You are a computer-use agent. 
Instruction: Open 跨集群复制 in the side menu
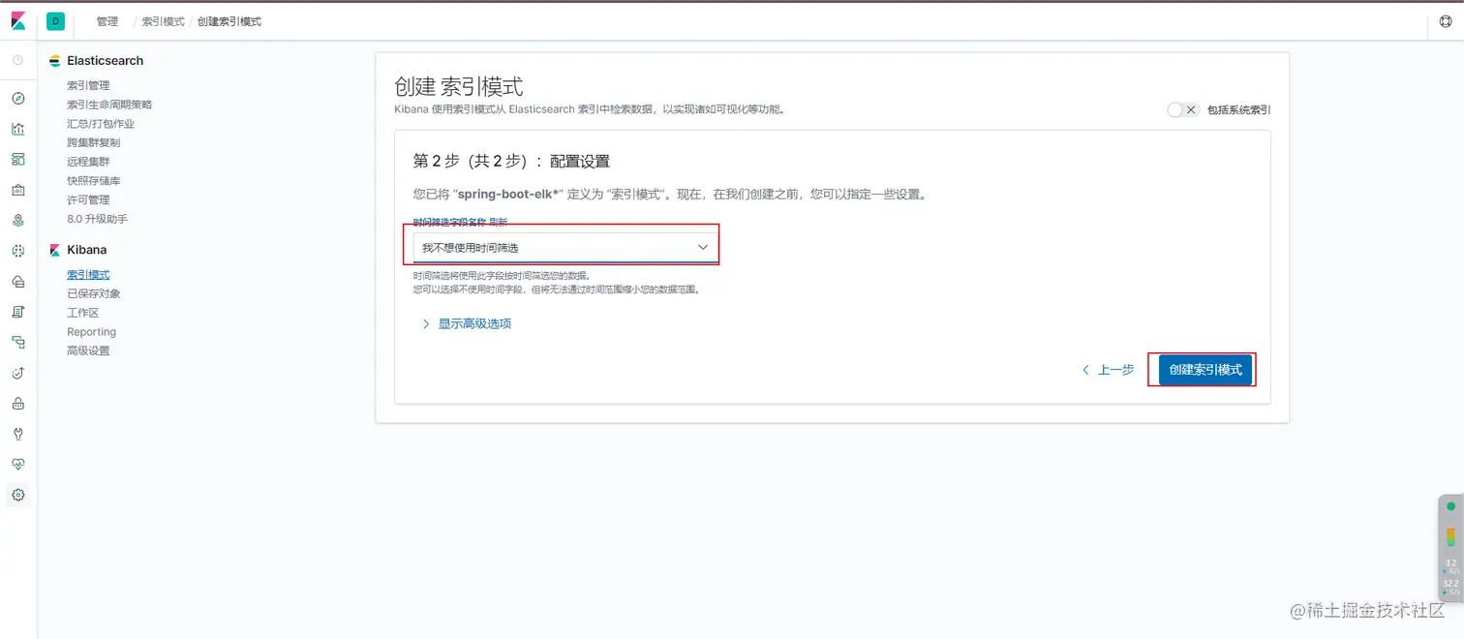[x=94, y=142]
